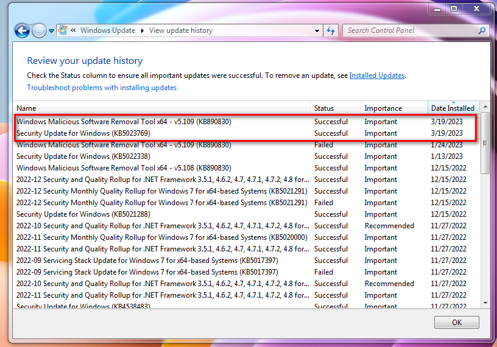Expand arrow after Windows Update breadcrumb
The height and width of the screenshot is (347, 497).
[x=143, y=30]
